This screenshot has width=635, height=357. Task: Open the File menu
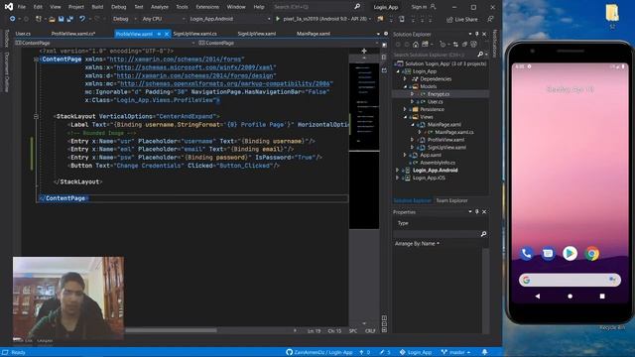pyautogui.click(x=22, y=7)
